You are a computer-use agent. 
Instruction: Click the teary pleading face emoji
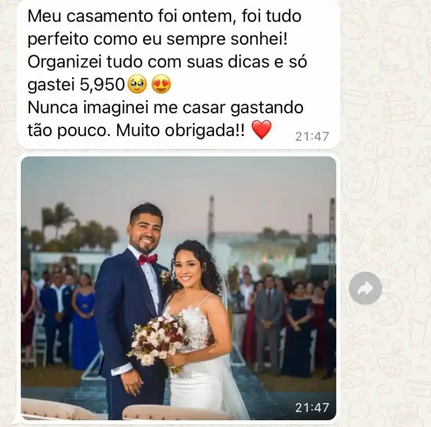coord(137,85)
